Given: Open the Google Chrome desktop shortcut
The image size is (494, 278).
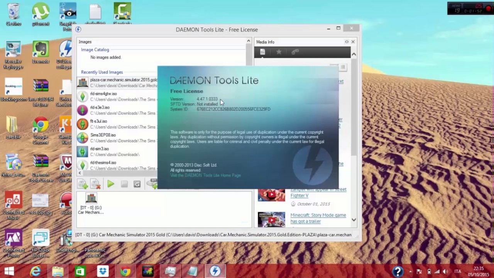Looking at the screenshot, I should click(x=41, y=131).
